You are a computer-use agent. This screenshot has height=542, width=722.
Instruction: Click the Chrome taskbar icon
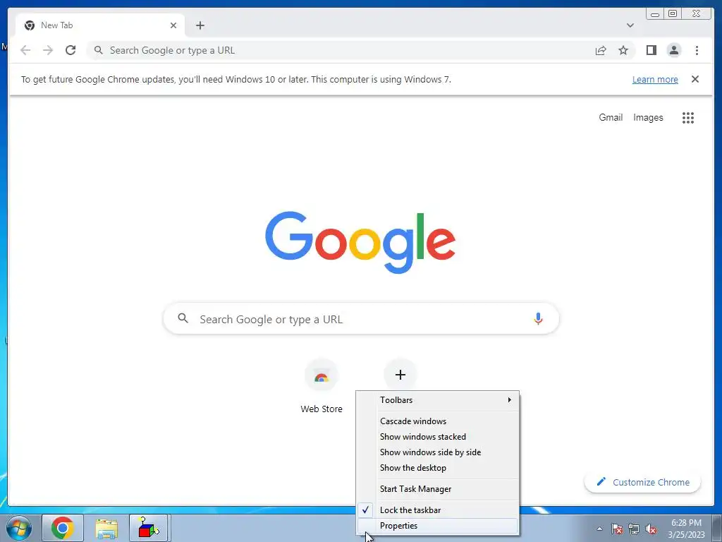pyautogui.click(x=63, y=528)
